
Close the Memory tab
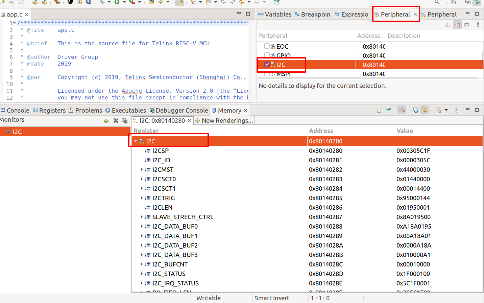(245, 110)
